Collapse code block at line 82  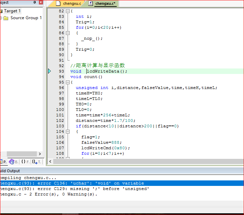click(68, 11)
